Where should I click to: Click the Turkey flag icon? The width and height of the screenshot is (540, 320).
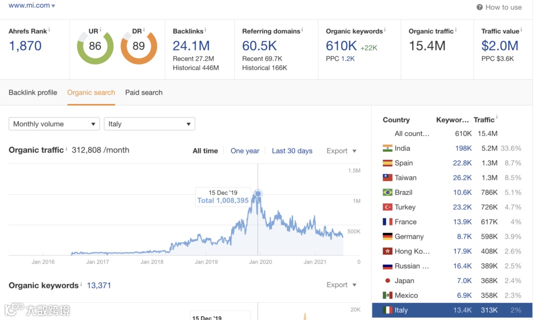[387, 207]
